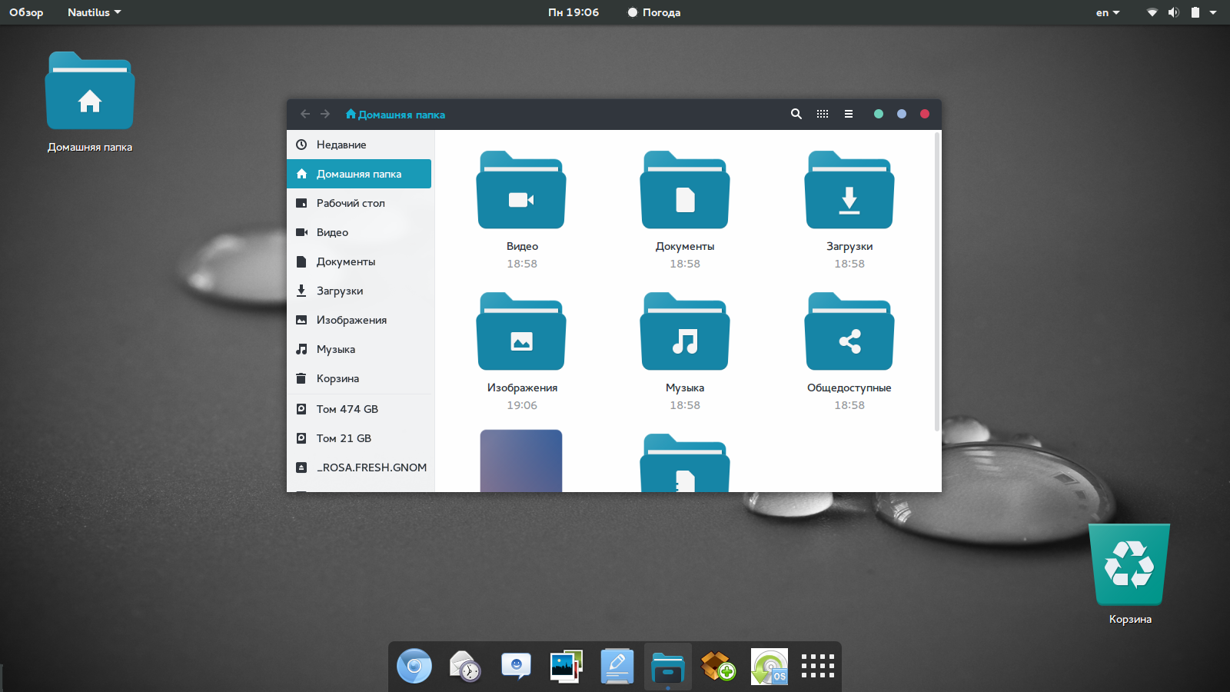Click the volume icon in system tray

(1173, 12)
